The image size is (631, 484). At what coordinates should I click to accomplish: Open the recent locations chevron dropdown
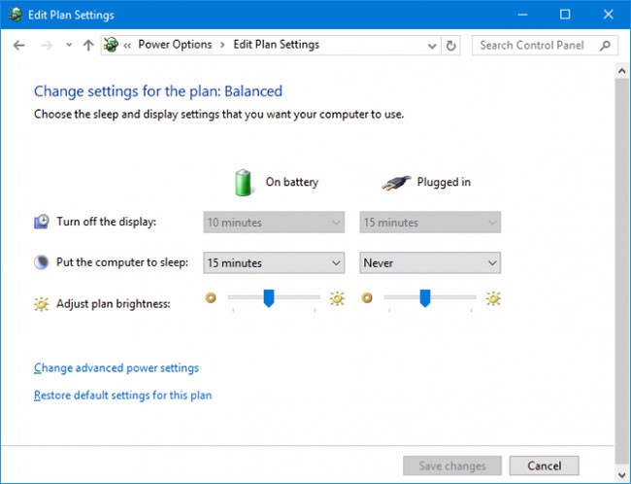pyautogui.click(x=68, y=45)
